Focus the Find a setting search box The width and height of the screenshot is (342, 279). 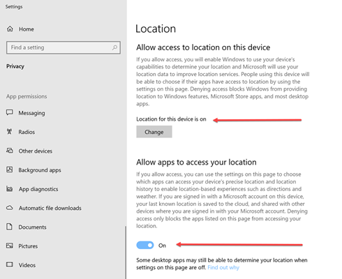point(64,47)
